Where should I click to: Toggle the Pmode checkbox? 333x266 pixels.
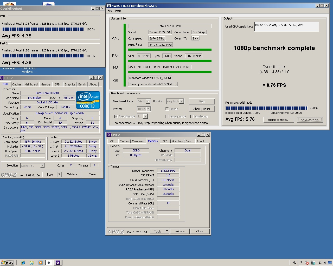click(x=167, y=109)
